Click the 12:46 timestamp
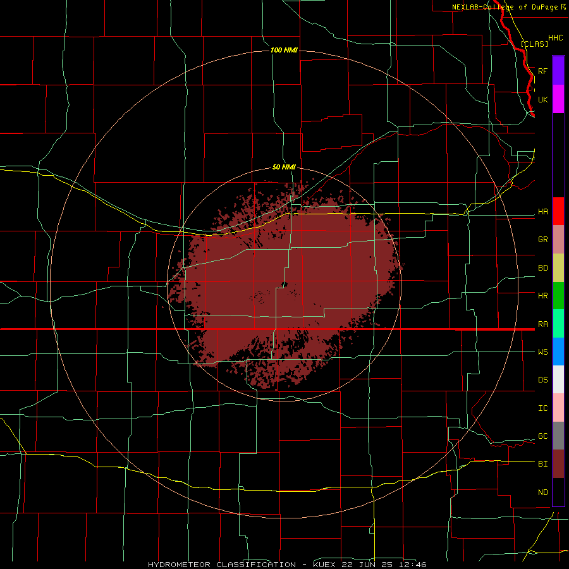This screenshot has height=569, width=569. [x=412, y=565]
